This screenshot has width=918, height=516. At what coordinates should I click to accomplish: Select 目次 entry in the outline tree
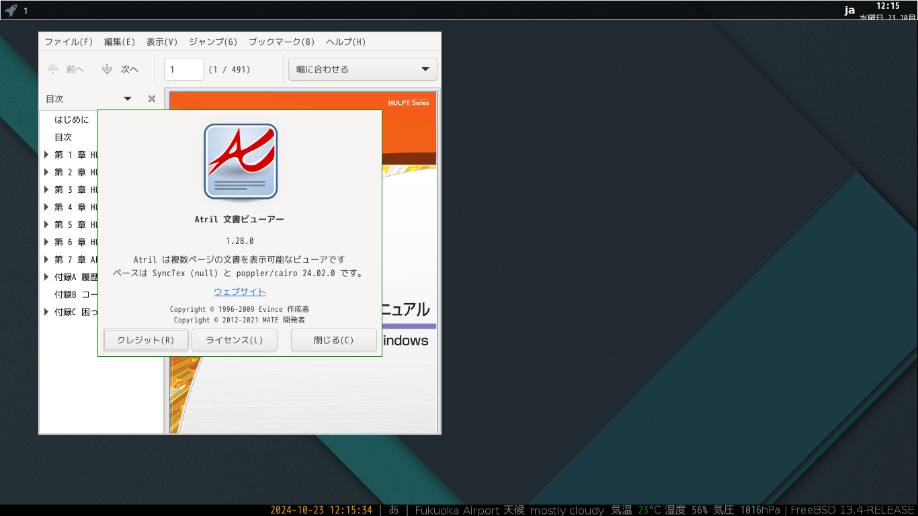coord(63,137)
